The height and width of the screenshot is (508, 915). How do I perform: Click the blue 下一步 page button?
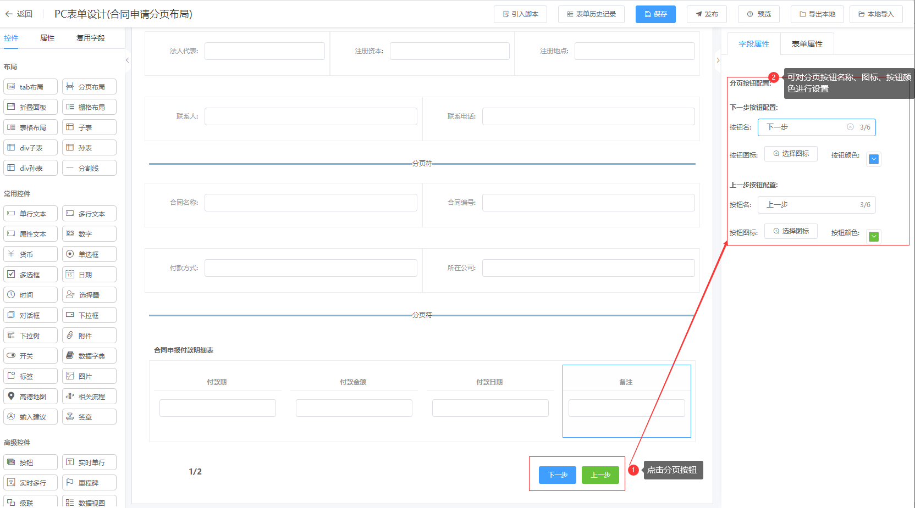[558, 475]
